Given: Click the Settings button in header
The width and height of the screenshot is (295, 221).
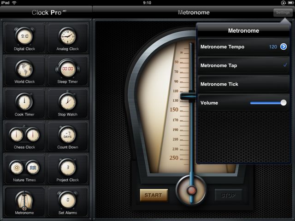Looking at the screenshot, I should pyautogui.click(x=283, y=12).
